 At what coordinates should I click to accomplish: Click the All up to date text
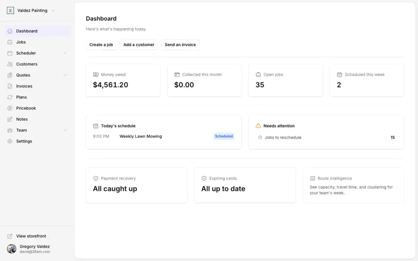[223, 189]
